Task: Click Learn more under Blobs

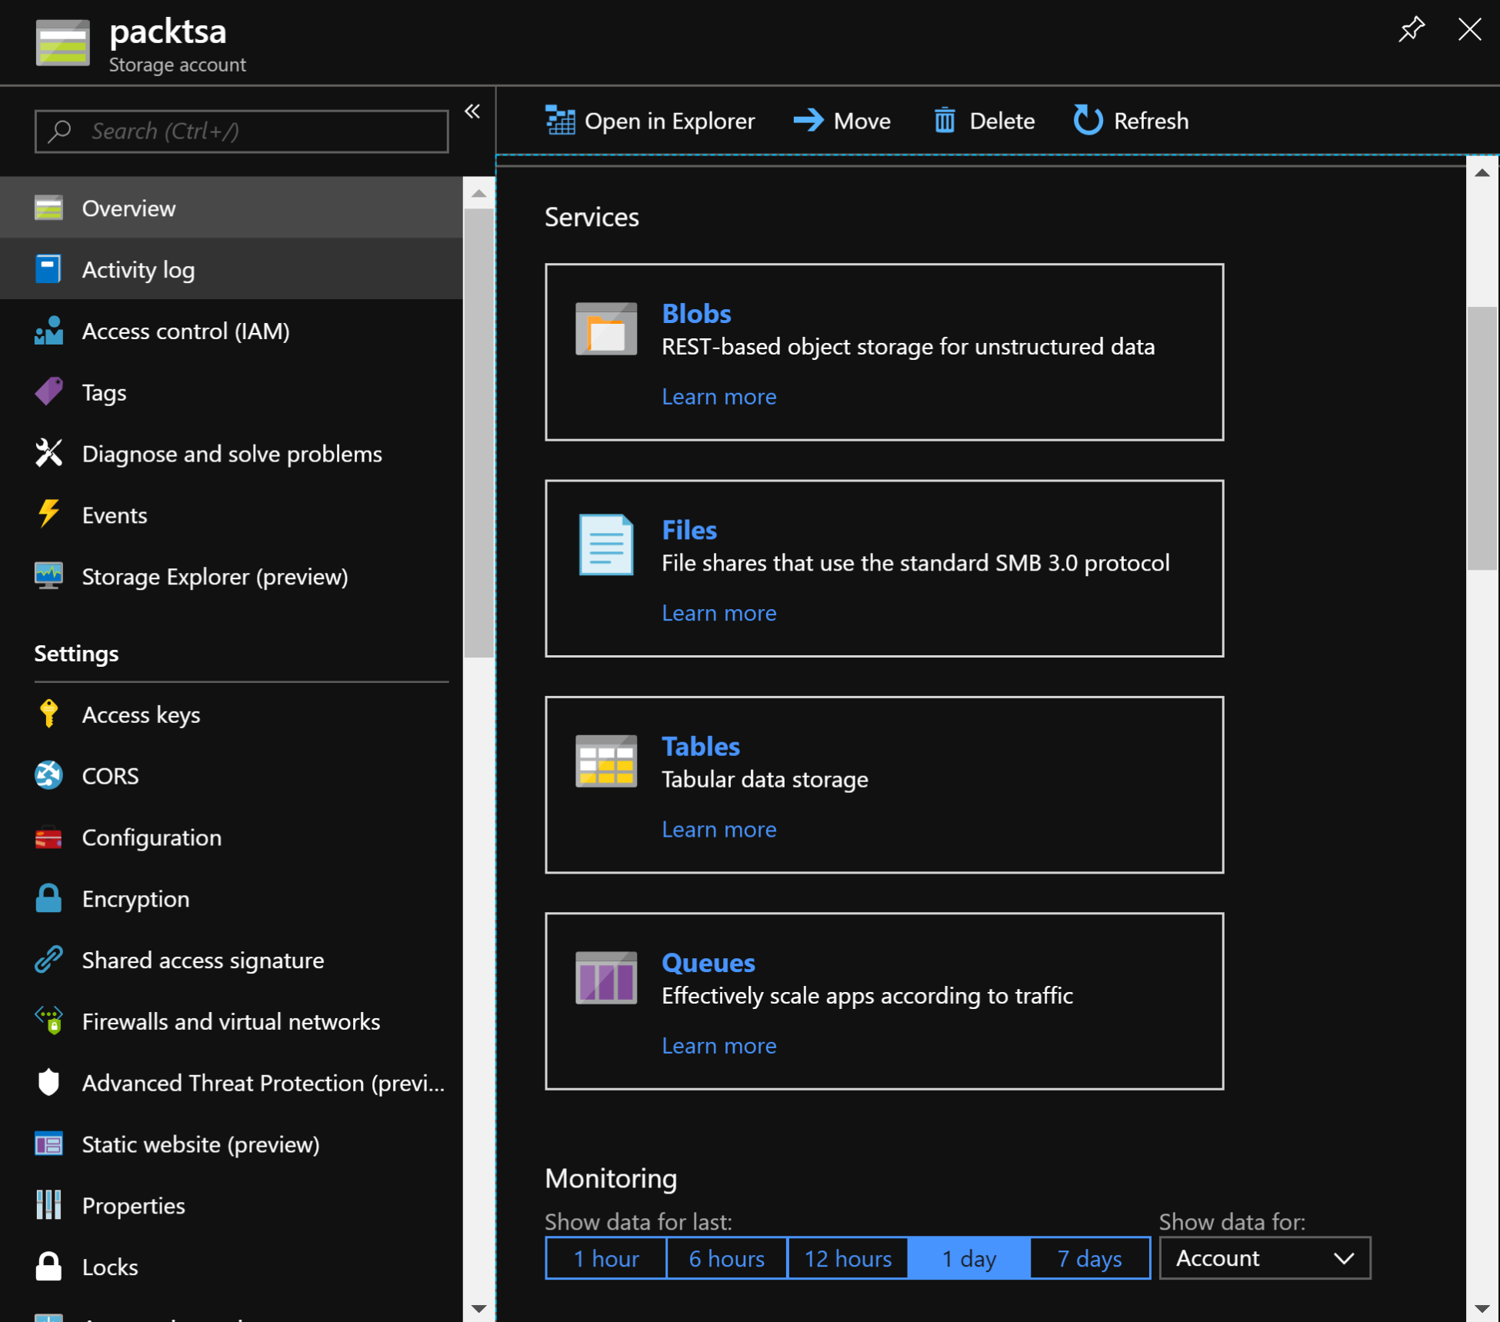Action: point(719,397)
